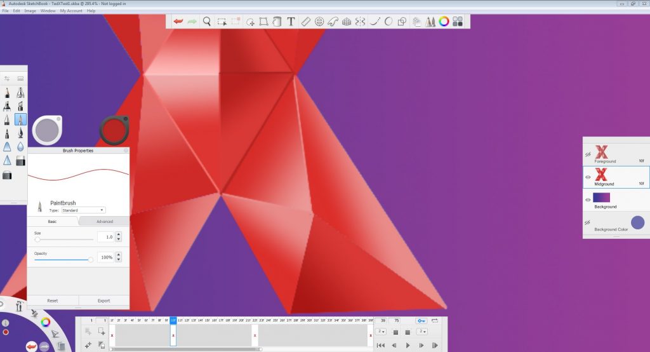This screenshot has height=352, width=650.
Task: Toggle Background Color layer visibility
Action: (x=588, y=222)
